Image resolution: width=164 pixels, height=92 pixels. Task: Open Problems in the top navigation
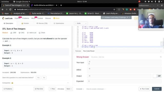pyautogui.click(x=26, y=18)
